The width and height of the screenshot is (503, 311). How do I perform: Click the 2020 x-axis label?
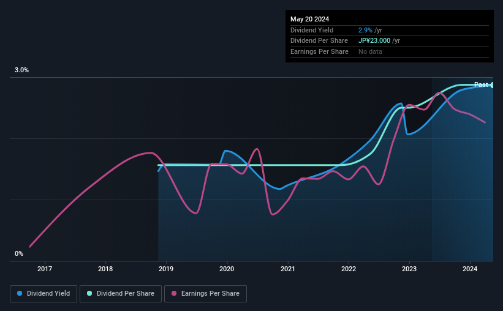tap(227, 269)
